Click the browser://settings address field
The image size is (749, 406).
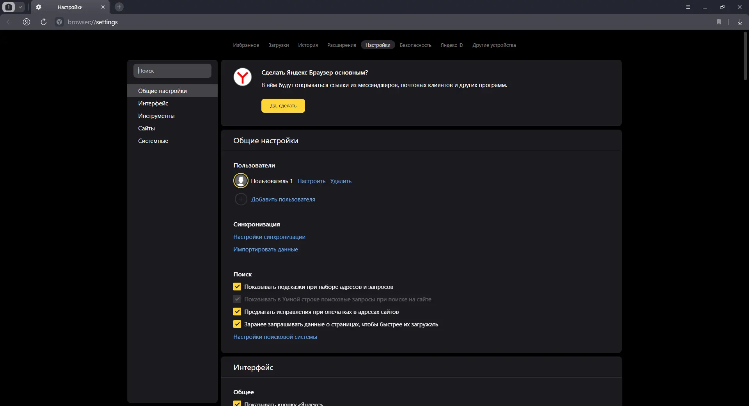click(93, 22)
